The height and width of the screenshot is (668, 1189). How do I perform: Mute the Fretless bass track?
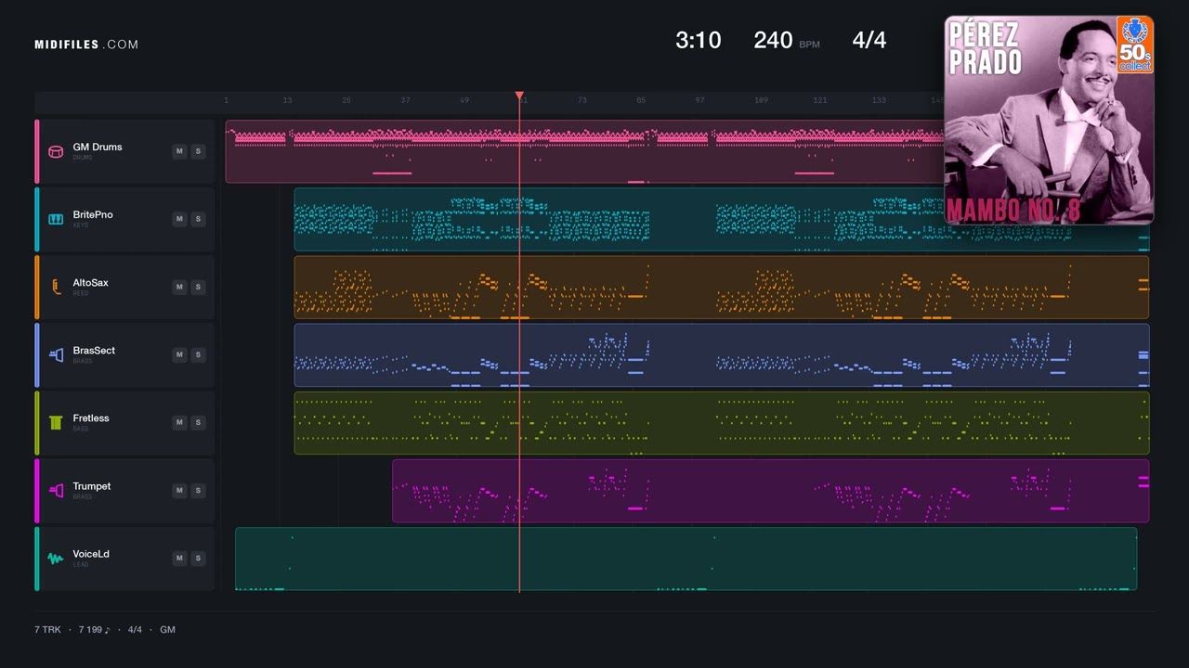tap(179, 422)
